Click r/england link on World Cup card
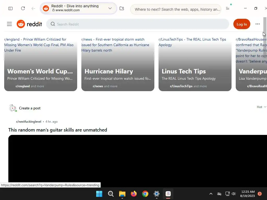 pyautogui.click(x=23, y=86)
